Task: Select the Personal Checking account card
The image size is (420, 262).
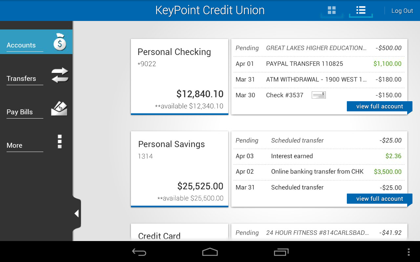Action: 179,77
